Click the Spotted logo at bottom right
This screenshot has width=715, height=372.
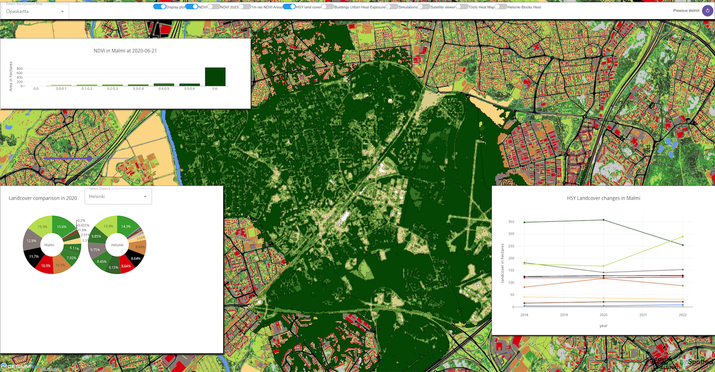click(x=701, y=362)
